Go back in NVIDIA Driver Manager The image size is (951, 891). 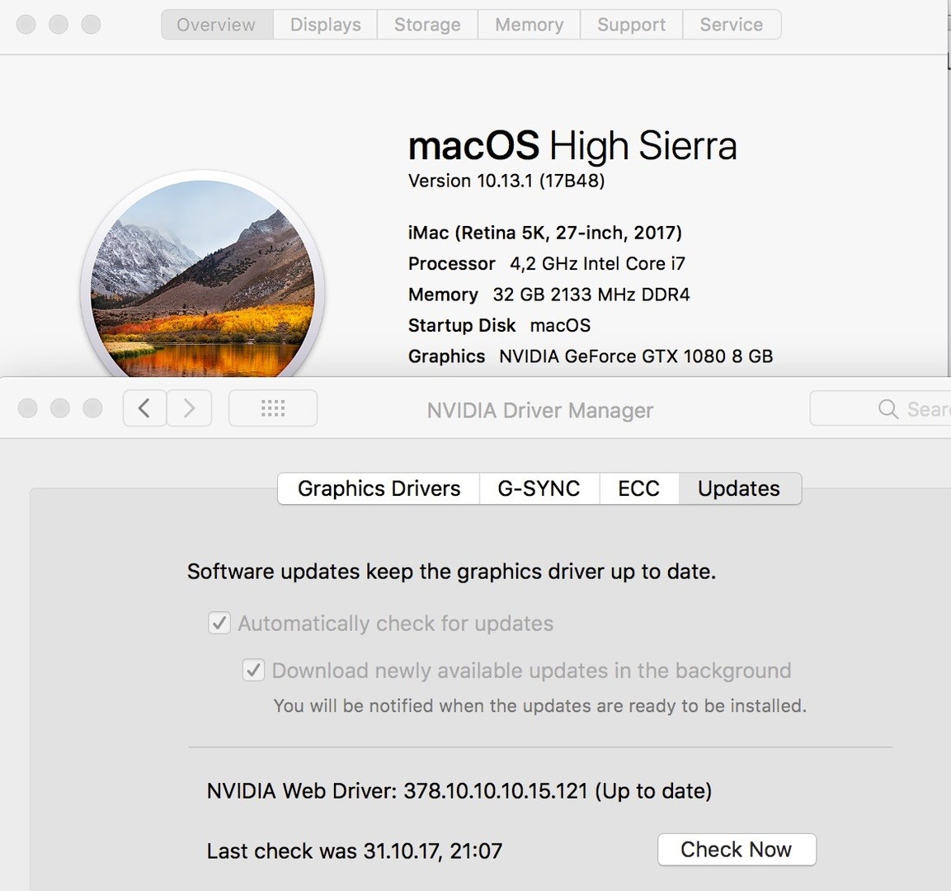144,408
